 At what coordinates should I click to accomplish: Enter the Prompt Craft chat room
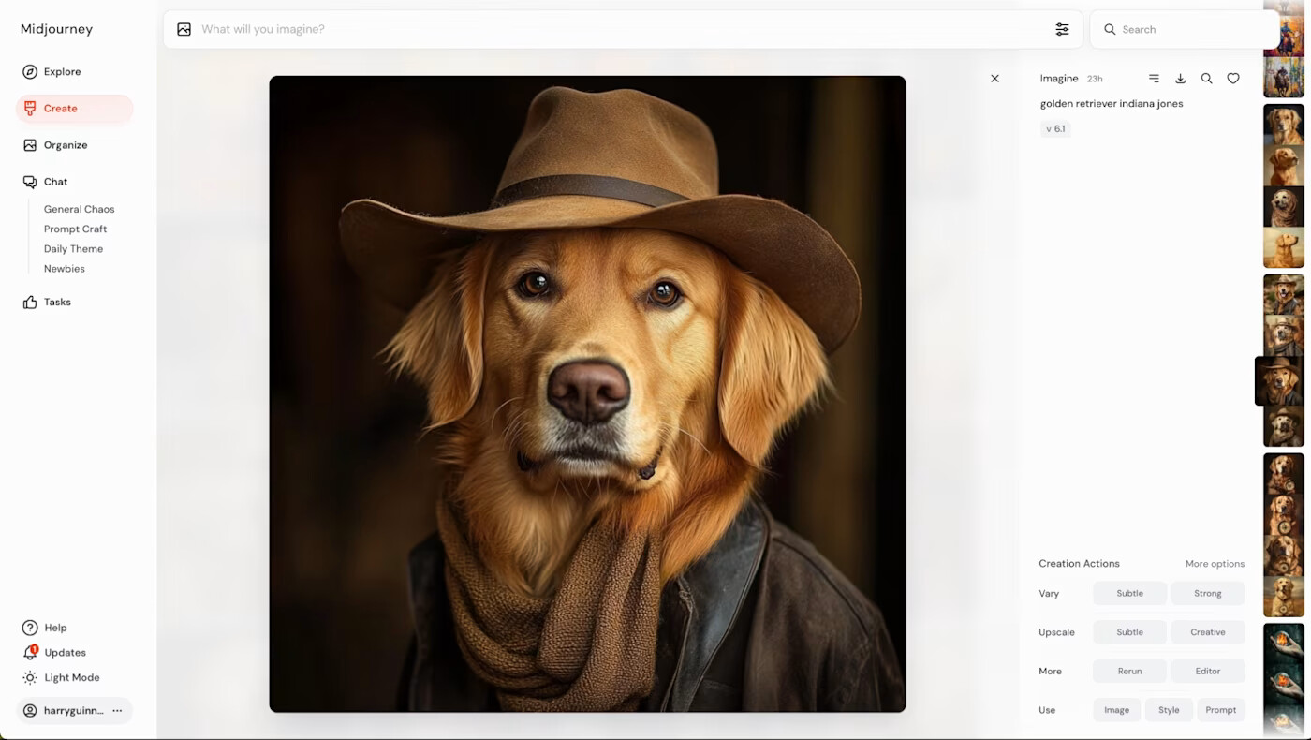75,229
